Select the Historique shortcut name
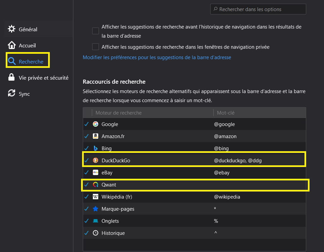 [113, 233]
